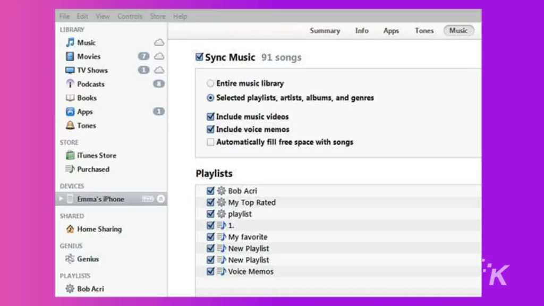The height and width of the screenshot is (306, 544).
Task: Enable Automatically fill free space with songs
Action: point(210,142)
